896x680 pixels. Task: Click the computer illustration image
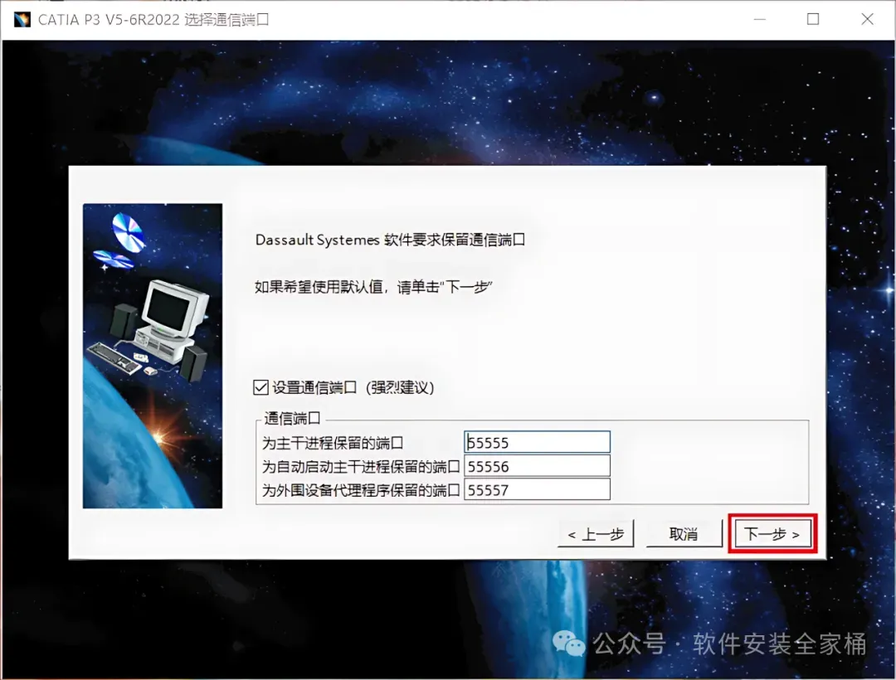(x=153, y=356)
